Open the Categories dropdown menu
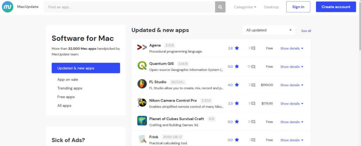This screenshot has width=361, height=146. pos(245,7)
